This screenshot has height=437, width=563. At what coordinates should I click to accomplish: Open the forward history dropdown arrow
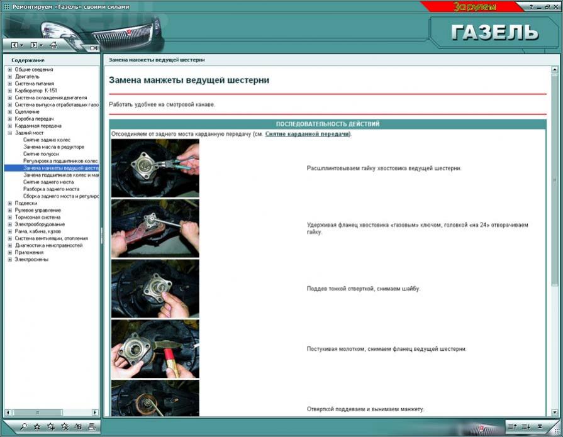(x=41, y=45)
